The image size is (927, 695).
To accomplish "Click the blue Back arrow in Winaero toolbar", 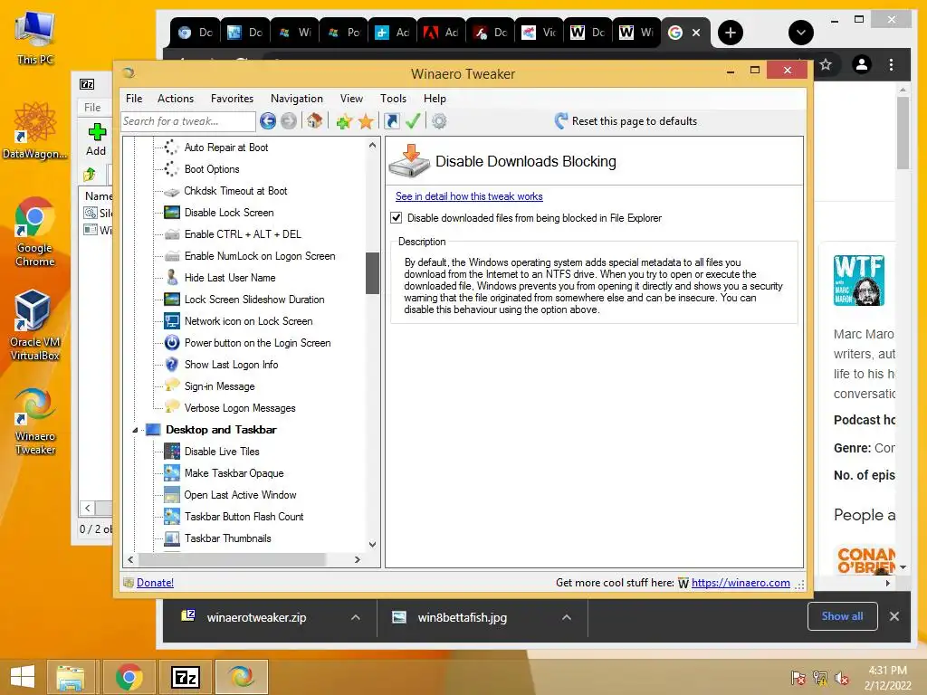I will point(268,121).
